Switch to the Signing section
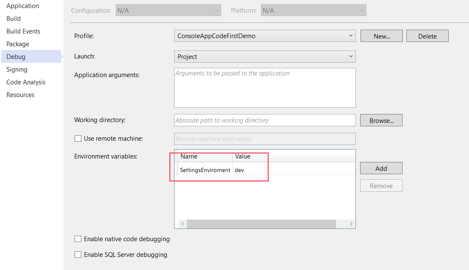 [17, 69]
